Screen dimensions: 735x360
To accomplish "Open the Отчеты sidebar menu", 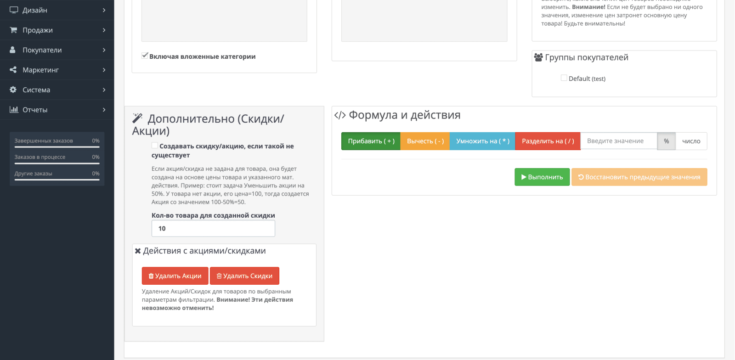I will coord(57,109).
